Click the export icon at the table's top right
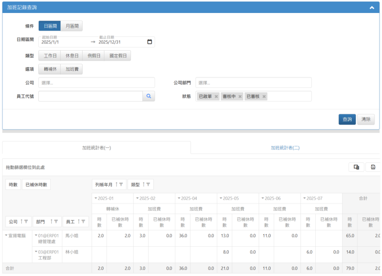The width and height of the screenshot is (382, 276). point(374,167)
